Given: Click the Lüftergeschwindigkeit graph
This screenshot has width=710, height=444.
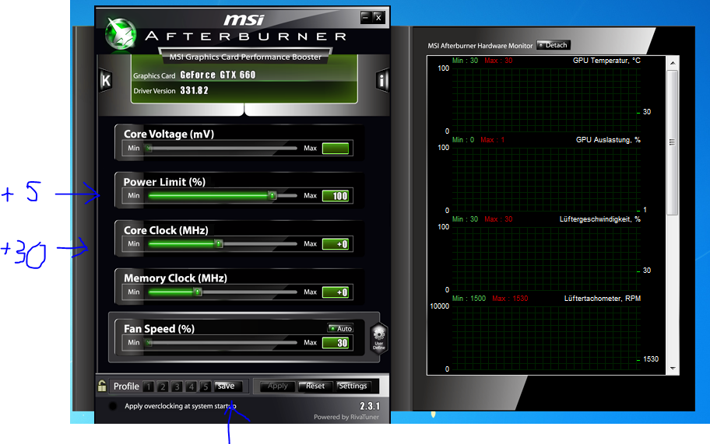Looking at the screenshot, I should coord(546,259).
